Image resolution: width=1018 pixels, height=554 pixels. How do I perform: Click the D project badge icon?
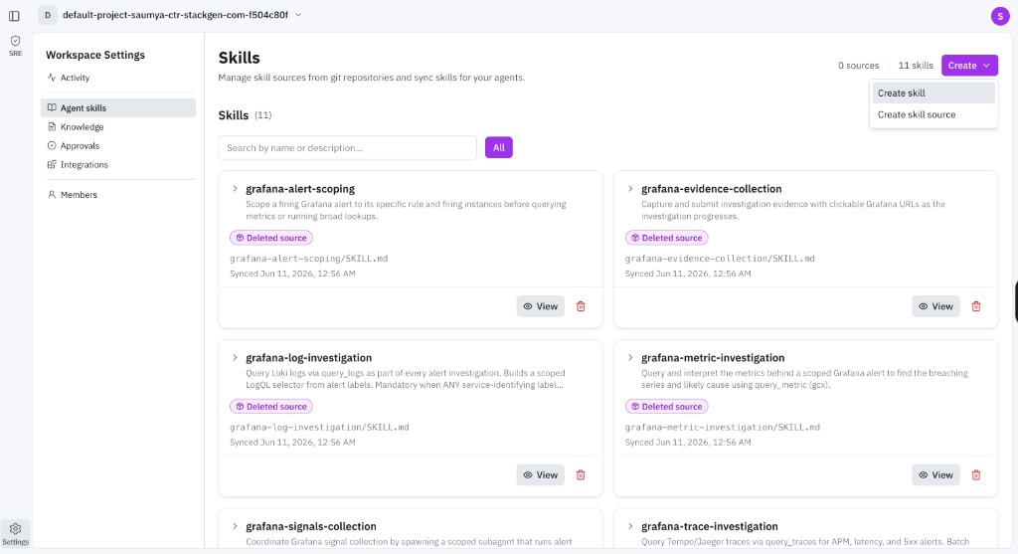(x=48, y=15)
